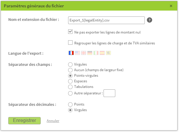This screenshot has width=179, height=132.
Task: Choose Points as decimal separator
Action: coord(70,104)
